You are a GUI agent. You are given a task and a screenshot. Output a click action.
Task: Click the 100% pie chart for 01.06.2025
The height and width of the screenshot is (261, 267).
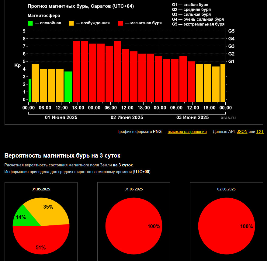pyautogui.click(x=133, y=226)
